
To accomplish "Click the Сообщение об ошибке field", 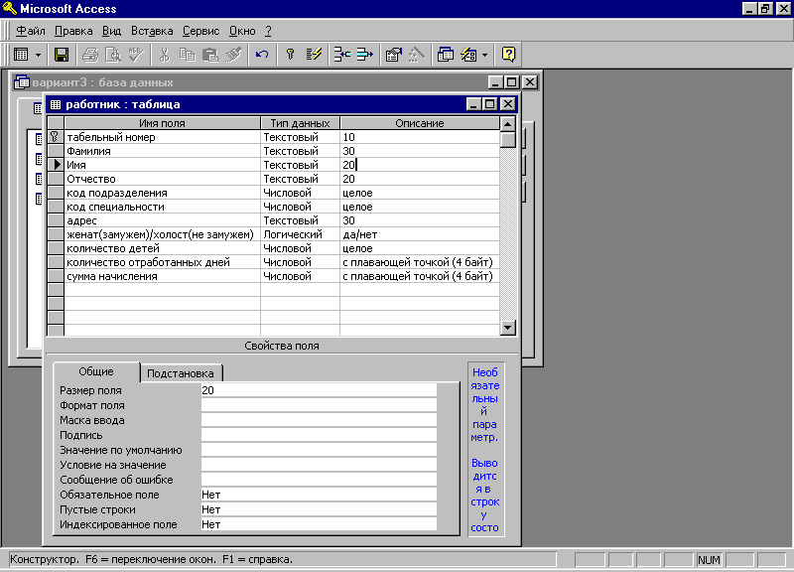I will pyautogui.click(x=319, y=480).
